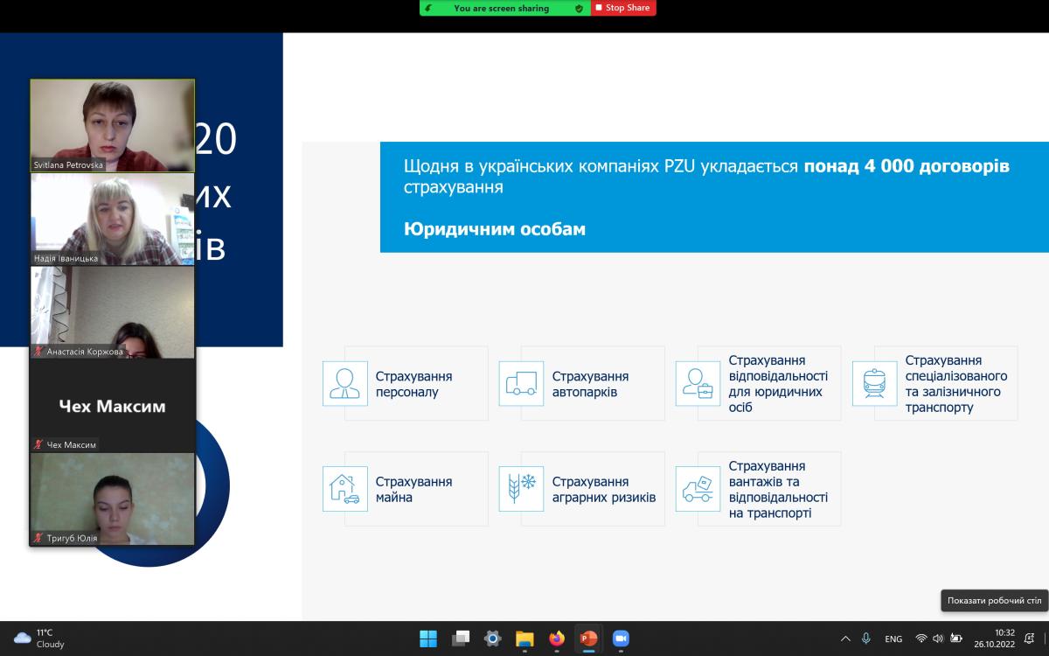Click the icon left of screen sharing text
The height and width of the screenshot is (656, 1049).
[x=428, y=8]
